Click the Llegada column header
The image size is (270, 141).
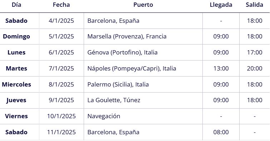point(221,5)
